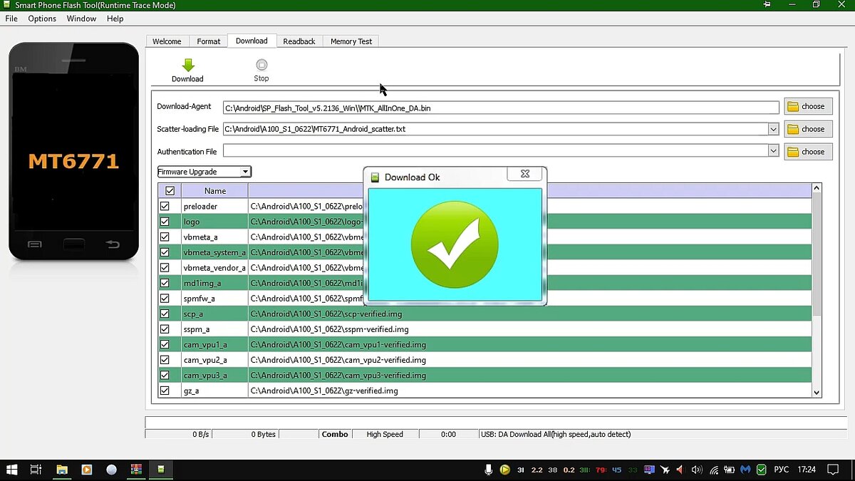
Task: Close the Download Ok dialog
Action: click(525, 174)
